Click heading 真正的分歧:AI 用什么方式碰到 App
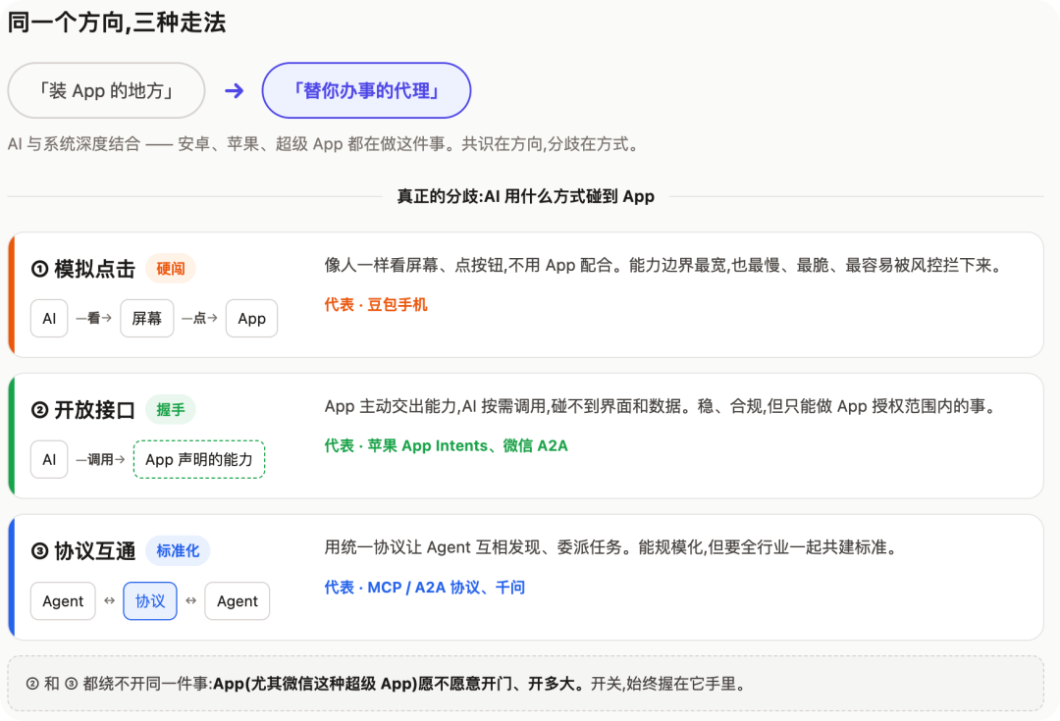The image size is (1060, 721). (526, 196)
